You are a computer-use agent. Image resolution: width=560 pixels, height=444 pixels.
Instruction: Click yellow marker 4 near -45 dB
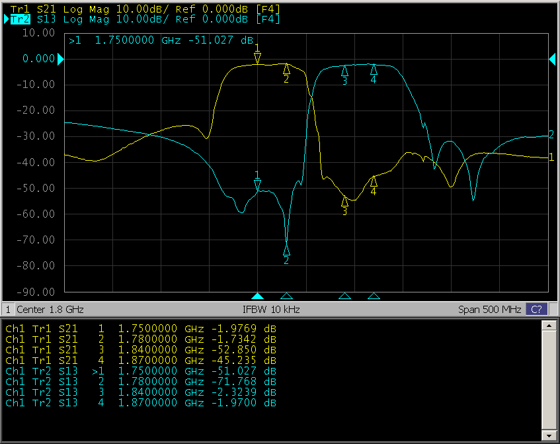point(374,181)
